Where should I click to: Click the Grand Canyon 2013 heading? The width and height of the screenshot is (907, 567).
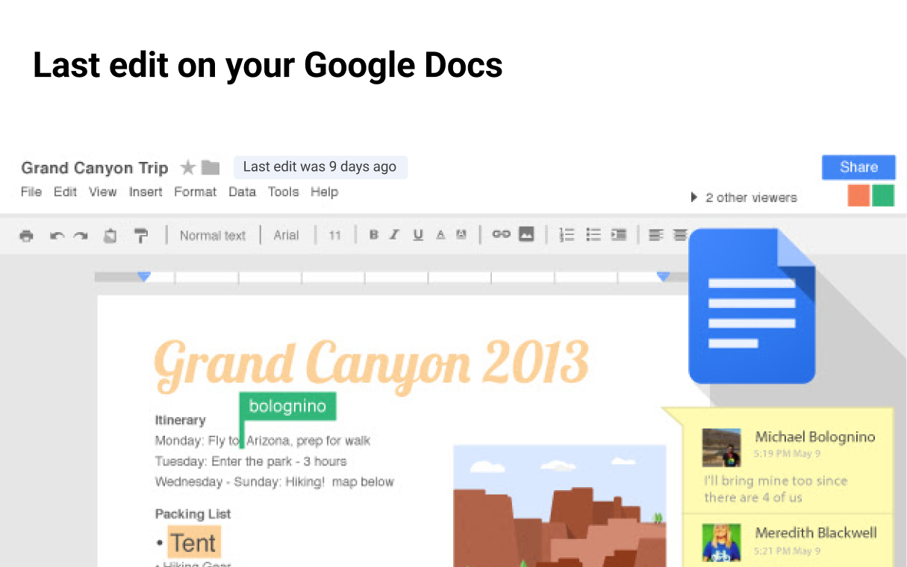tap(372, 365)
